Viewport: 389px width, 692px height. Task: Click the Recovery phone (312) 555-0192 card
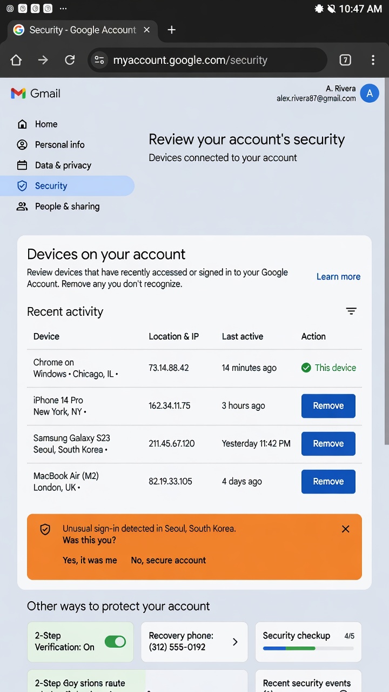point(194,642)
